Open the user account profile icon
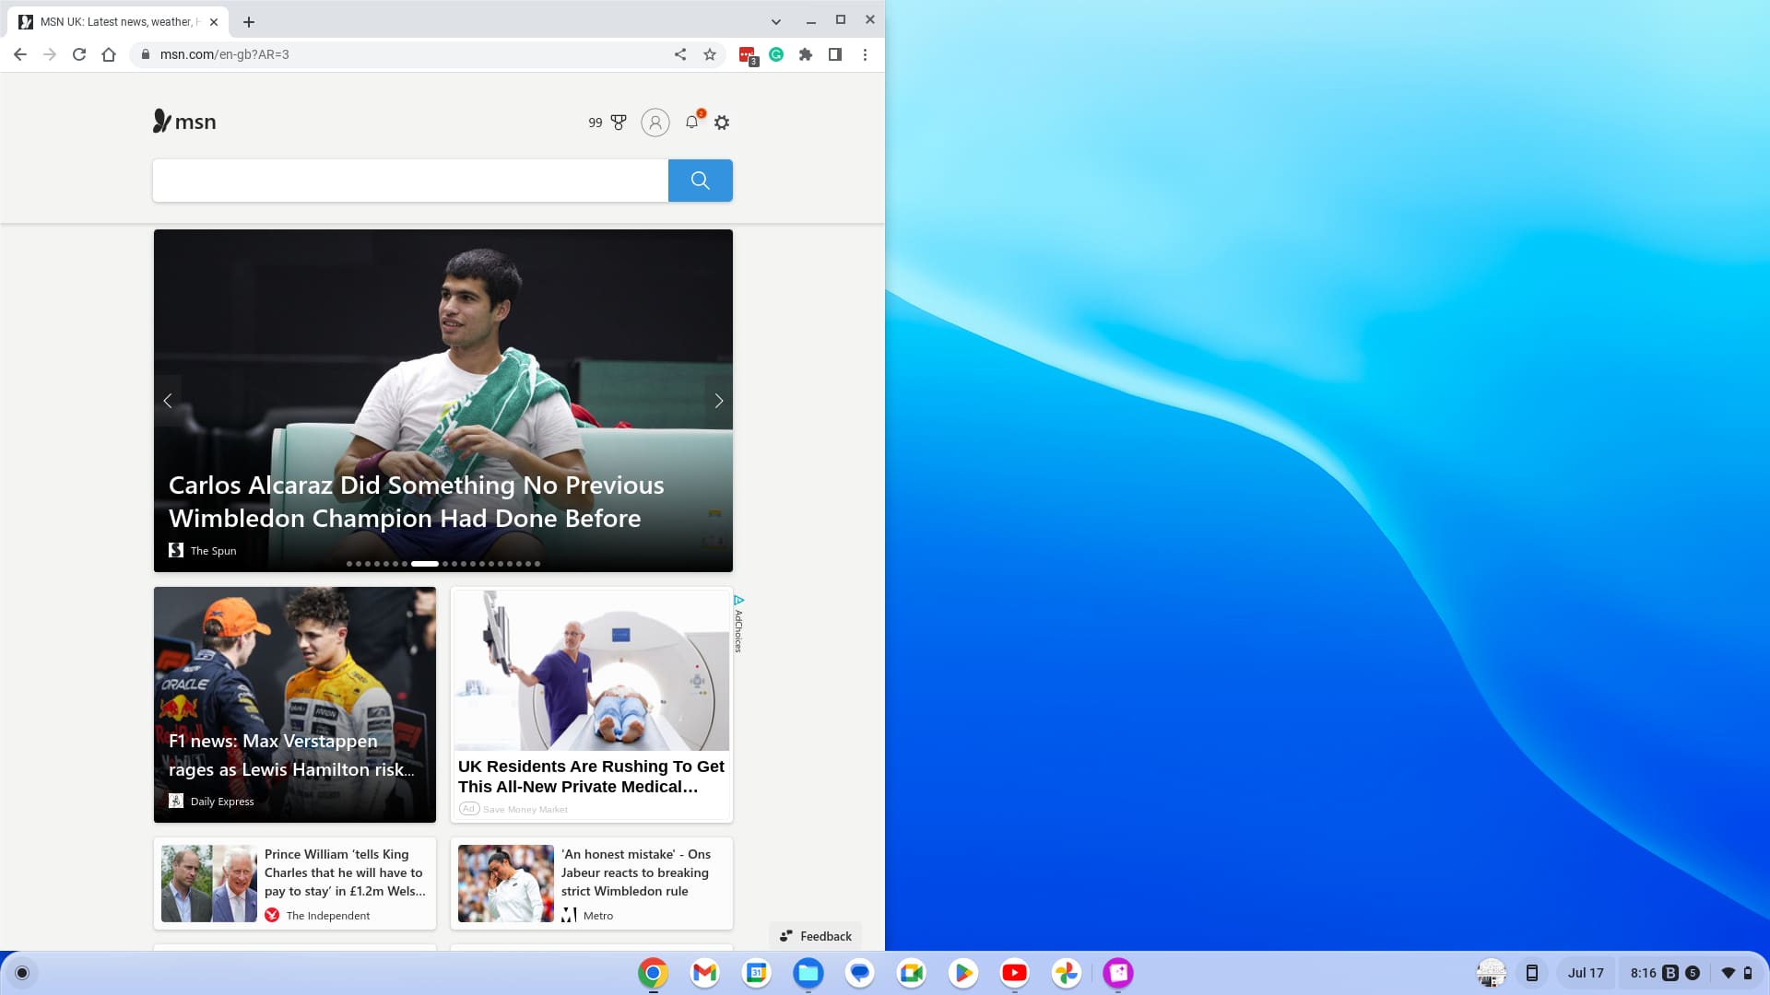 pos(655,123)
